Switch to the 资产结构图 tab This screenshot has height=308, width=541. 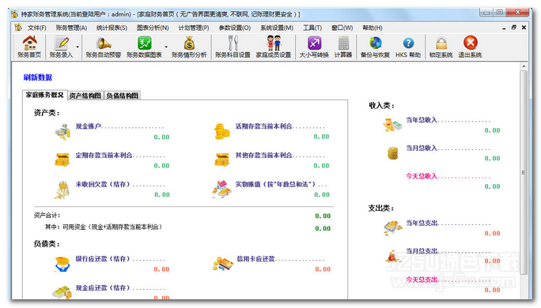tap(85, 96)
